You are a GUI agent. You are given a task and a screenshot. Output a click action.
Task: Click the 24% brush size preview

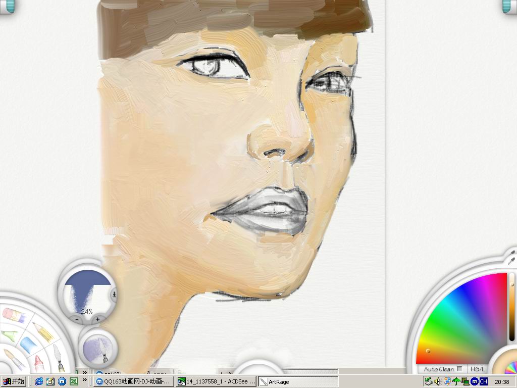point(87,292)
